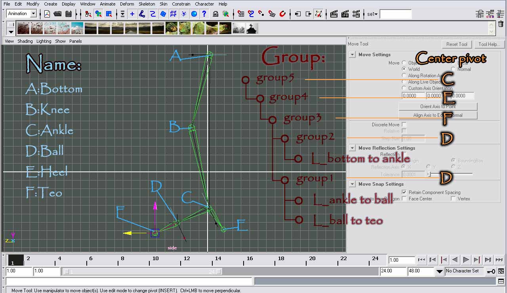Open the character set dropdown arrow
Screen dimensions: 507x293
[439, 272]
